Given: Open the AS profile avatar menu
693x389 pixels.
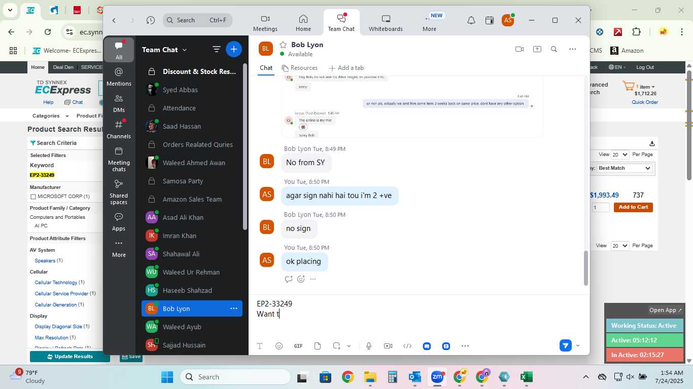Looking at the screenshot, I should [507, 20].
